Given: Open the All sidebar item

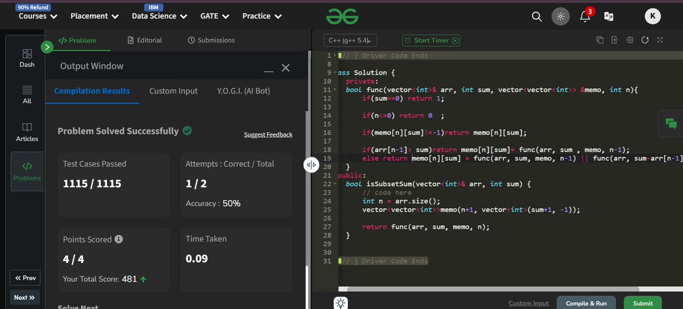Looking at the screenshot, I should (x=27, y=95).
